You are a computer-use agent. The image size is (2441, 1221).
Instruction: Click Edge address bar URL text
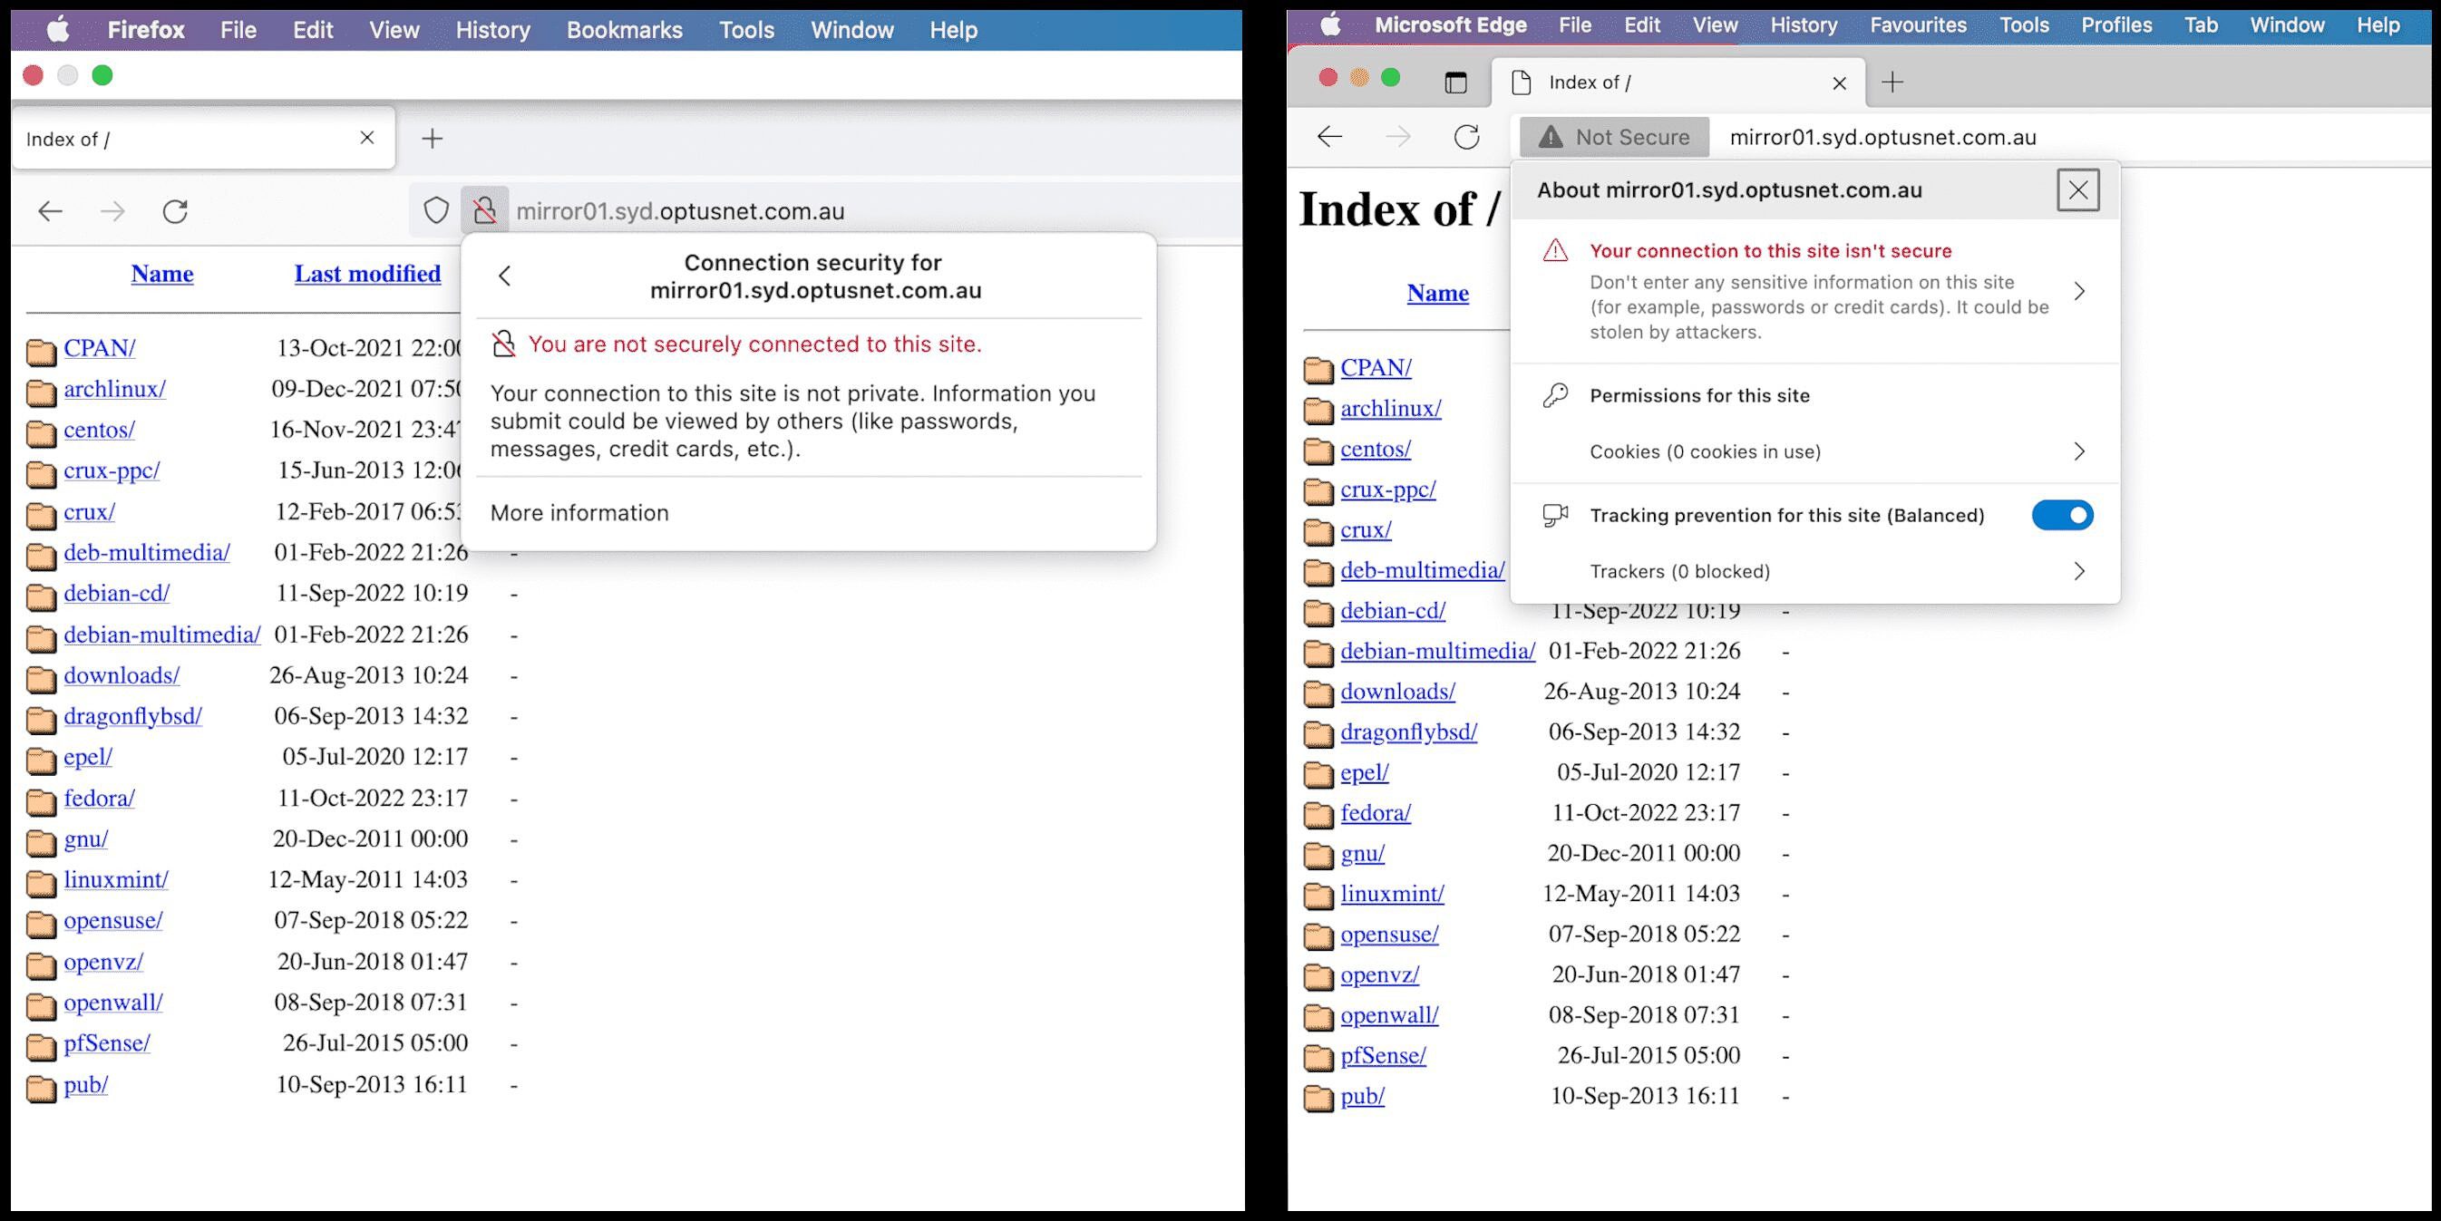(x=1882, y=138)
